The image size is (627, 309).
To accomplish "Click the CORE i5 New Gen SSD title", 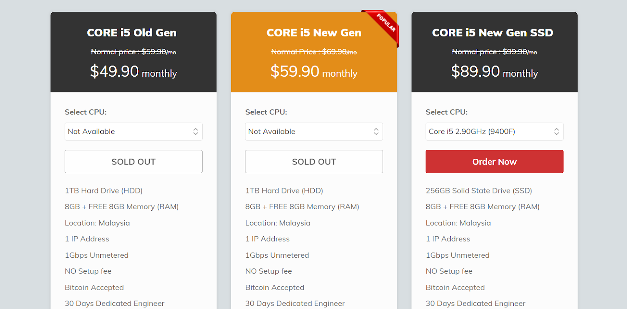I will [x=492, y=33].
